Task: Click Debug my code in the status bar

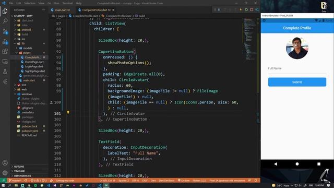Action: (65, 181)
